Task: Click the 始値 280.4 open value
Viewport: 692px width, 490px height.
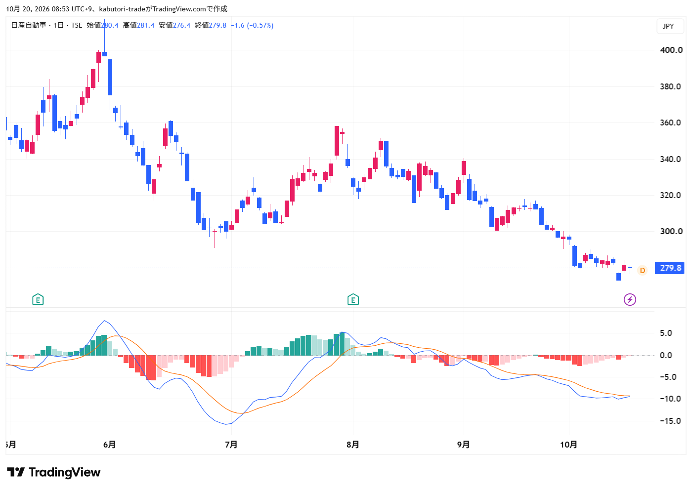Action: pyautogui.click(x=103, y=25)
